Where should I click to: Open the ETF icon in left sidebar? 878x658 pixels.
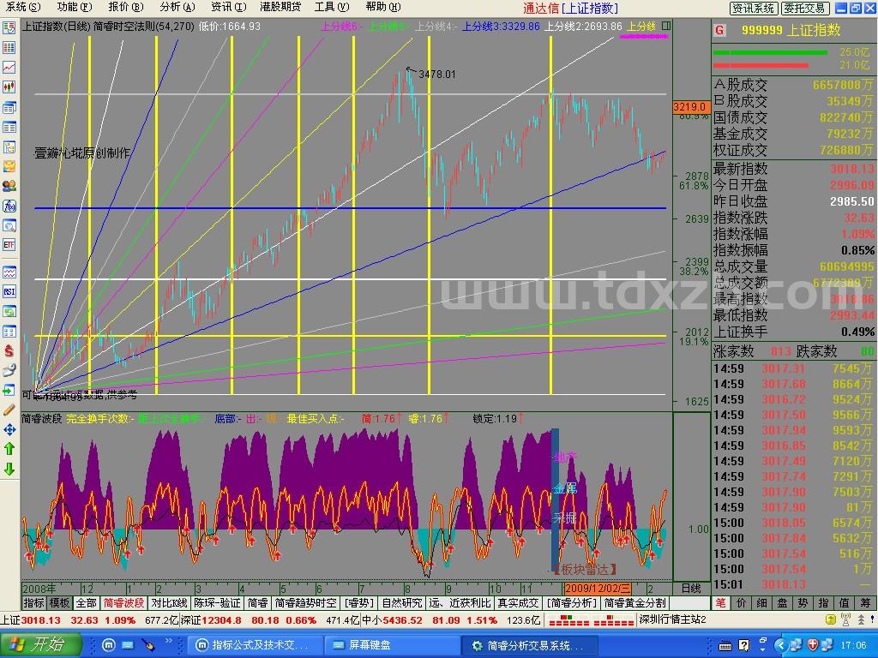9,245
